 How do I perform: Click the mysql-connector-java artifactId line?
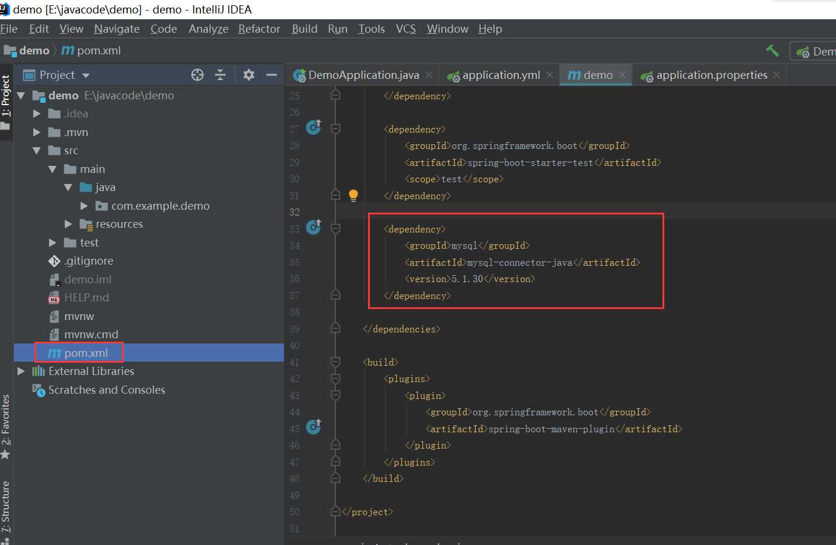tap(522, 262)
